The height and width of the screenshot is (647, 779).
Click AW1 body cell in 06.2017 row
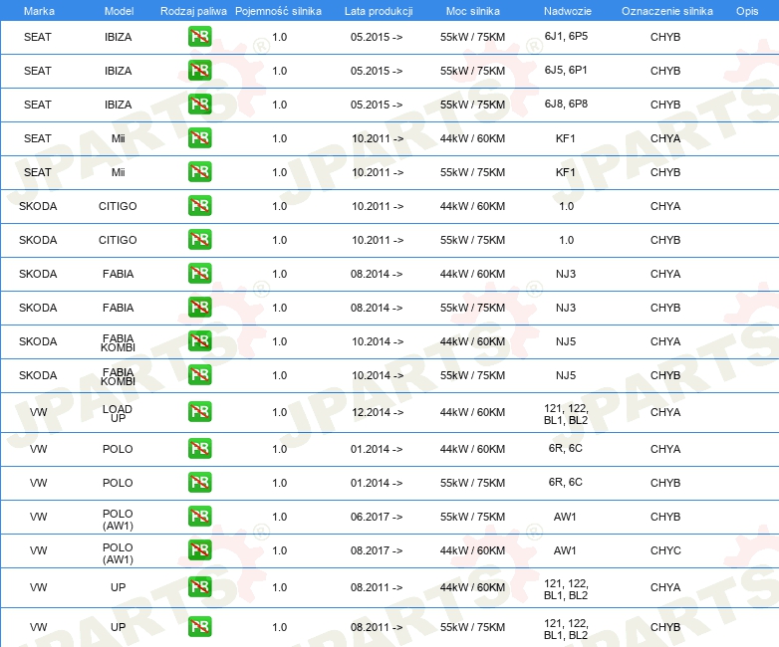565,517
